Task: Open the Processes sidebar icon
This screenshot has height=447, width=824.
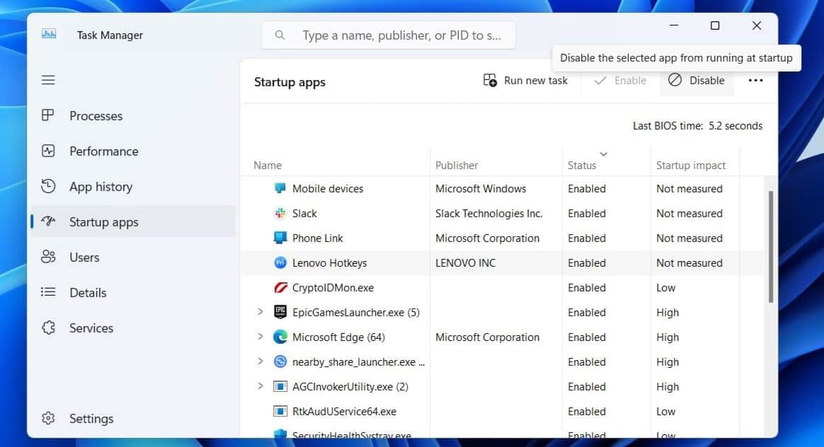Action: coord(48,115)
